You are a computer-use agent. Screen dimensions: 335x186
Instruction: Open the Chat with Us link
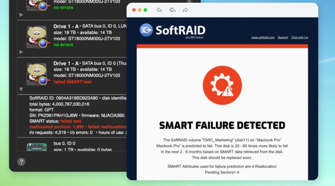(x=300, y=38)
